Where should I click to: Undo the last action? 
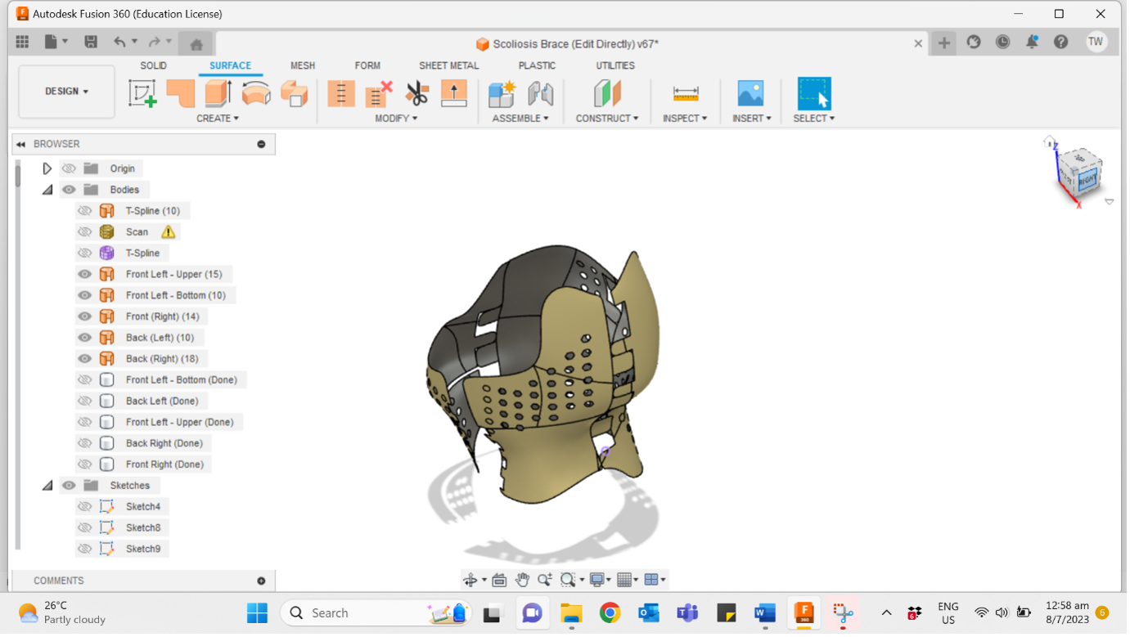(x=120, y=42)
